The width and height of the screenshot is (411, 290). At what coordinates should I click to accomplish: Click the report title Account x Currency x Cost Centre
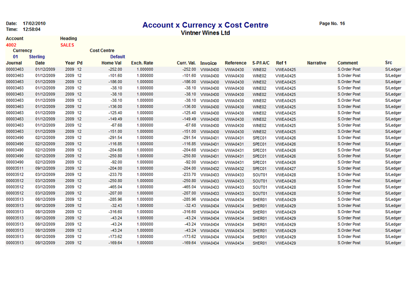(205, 25)
